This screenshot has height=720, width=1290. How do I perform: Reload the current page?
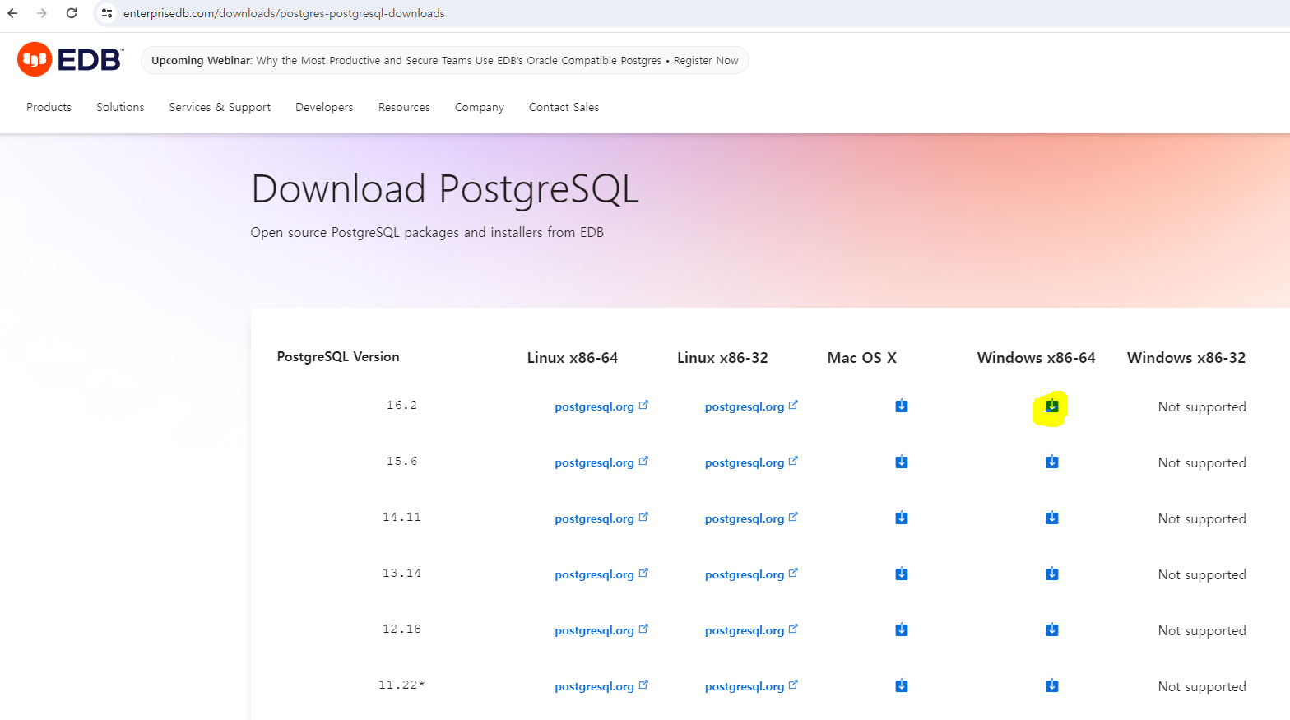[x=72, y=13]
